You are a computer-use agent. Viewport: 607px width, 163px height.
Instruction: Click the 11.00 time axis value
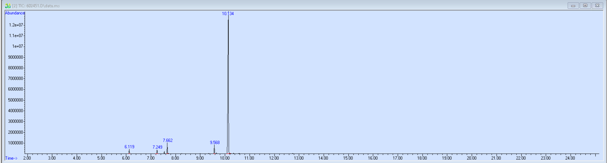coord(249,158)
